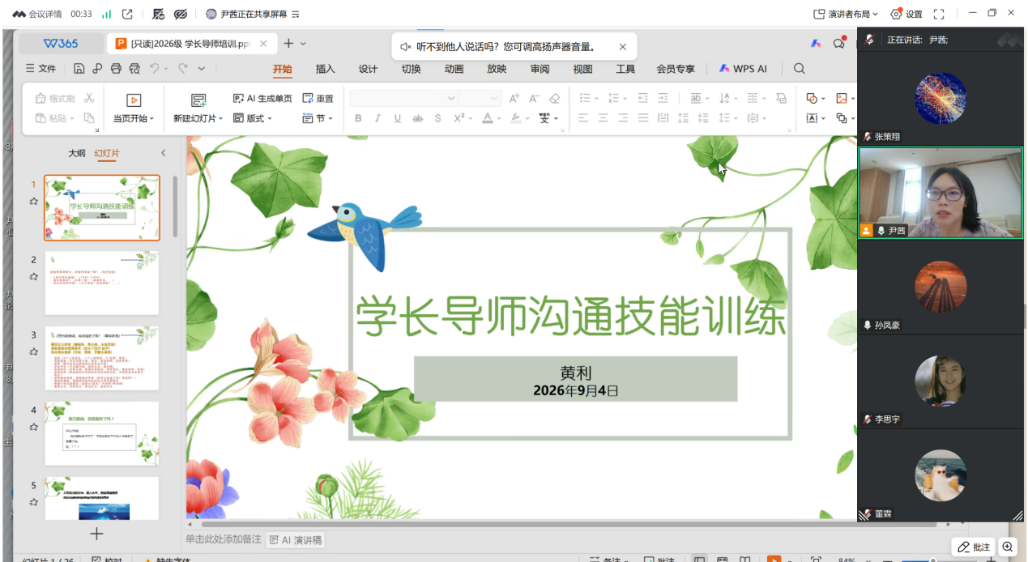Select slide 4 thumbnail in the panel
Image resolution: width=1028 pixels, height=562 pixels.
tap(102, 433)
